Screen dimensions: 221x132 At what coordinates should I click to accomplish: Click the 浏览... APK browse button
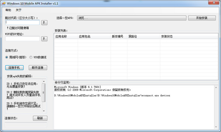pyautogui.click(x=131, y=18)
